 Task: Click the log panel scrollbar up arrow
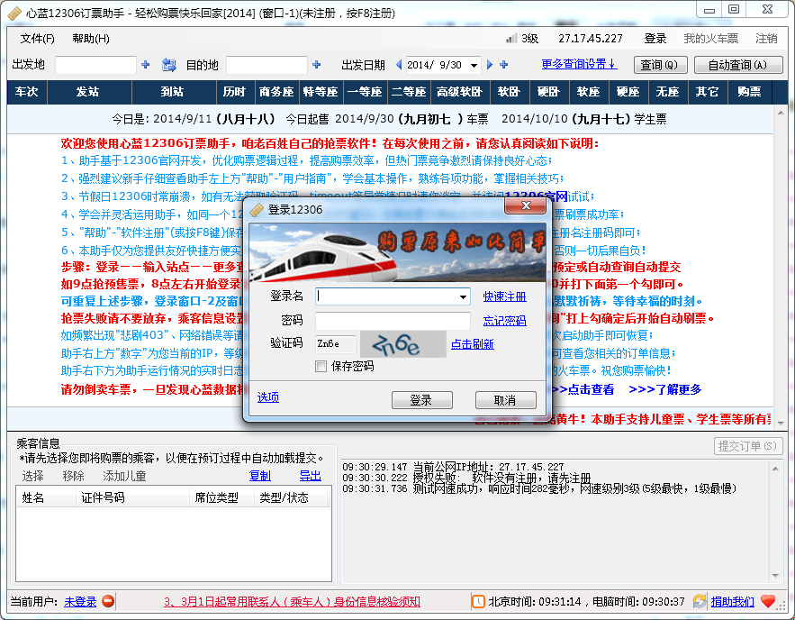[775, 469]
